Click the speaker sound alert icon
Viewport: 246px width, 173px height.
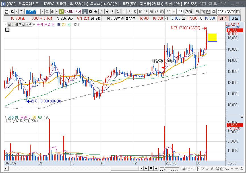pos(53,12)
